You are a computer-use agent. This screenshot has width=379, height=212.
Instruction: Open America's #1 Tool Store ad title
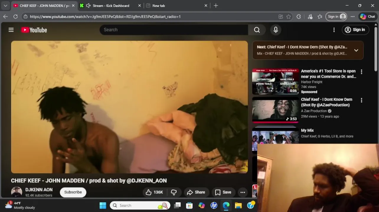coord(329,74)
